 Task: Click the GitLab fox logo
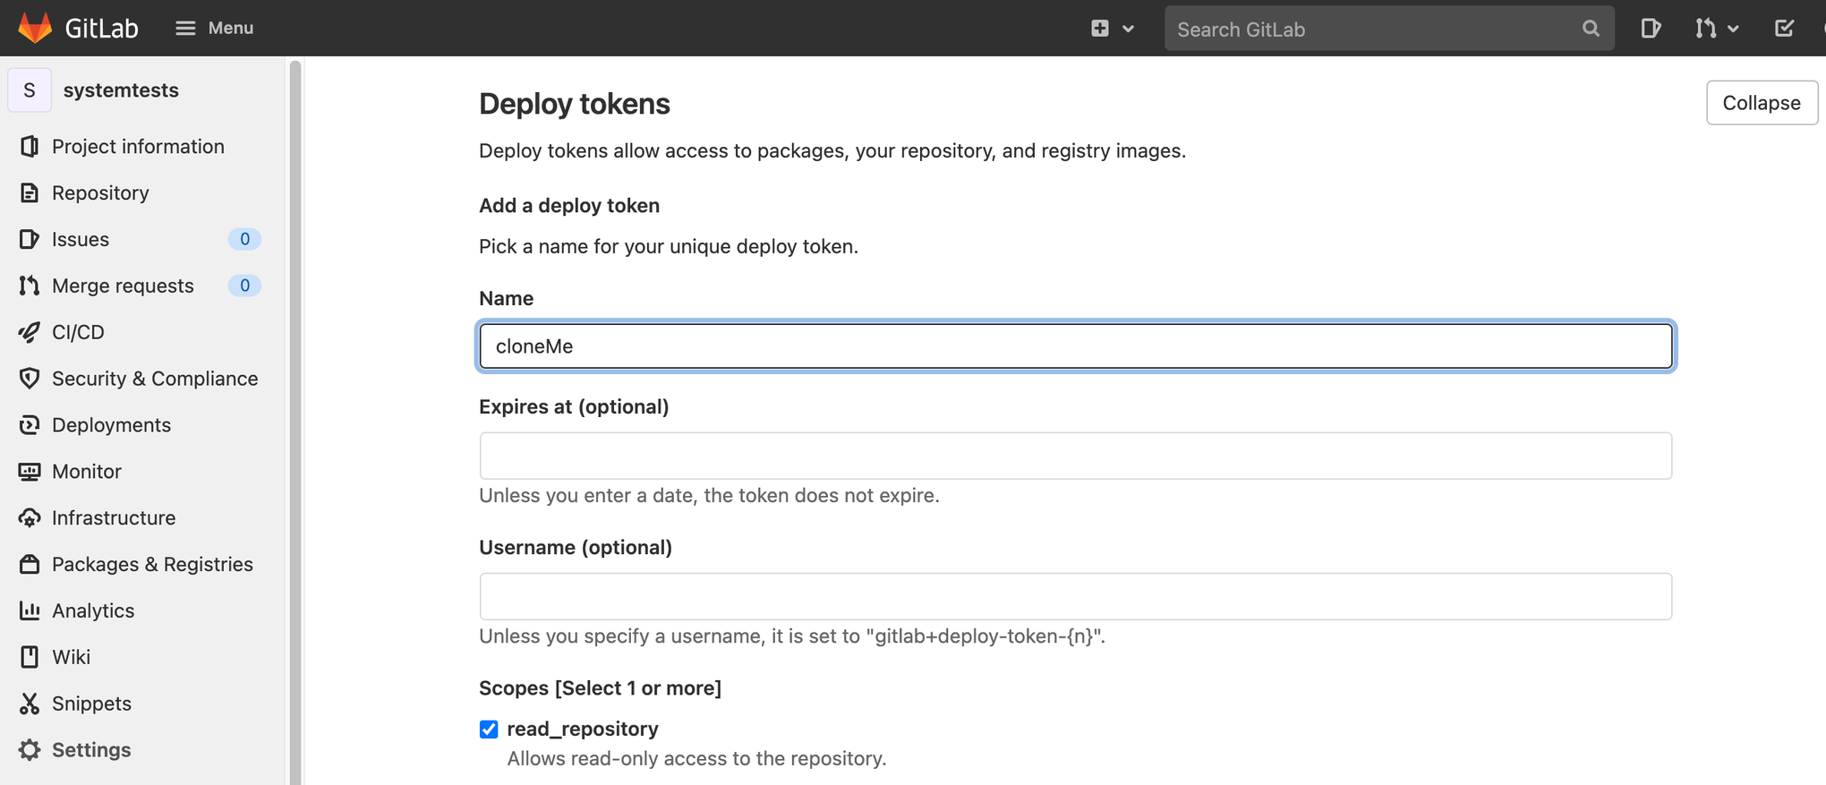click(35, 28)
